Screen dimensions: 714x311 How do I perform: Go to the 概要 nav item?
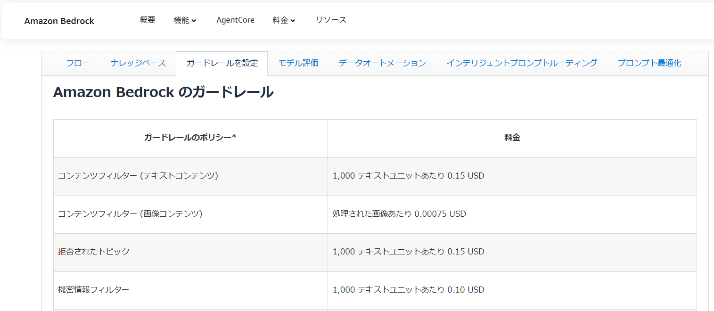[148, 20]
